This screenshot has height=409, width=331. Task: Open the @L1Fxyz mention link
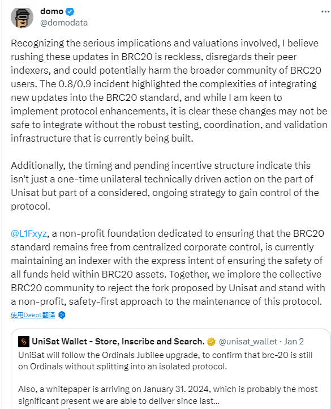pyautogui.click(x=29, y=233)
